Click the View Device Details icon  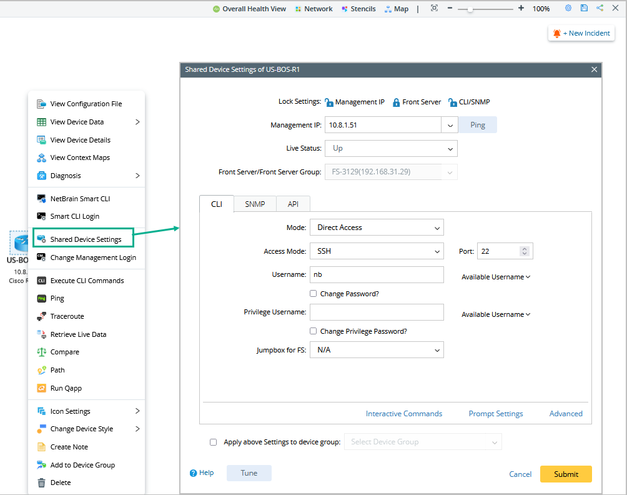coord(42,140)
